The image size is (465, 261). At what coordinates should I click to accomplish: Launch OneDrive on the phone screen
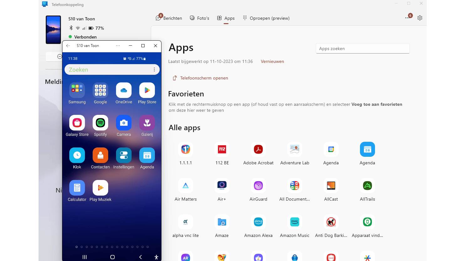(x=124, y=90)
